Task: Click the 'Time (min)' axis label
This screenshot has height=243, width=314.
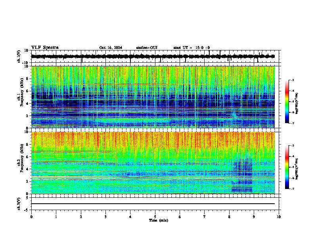Action: click(x=159, y=220)
